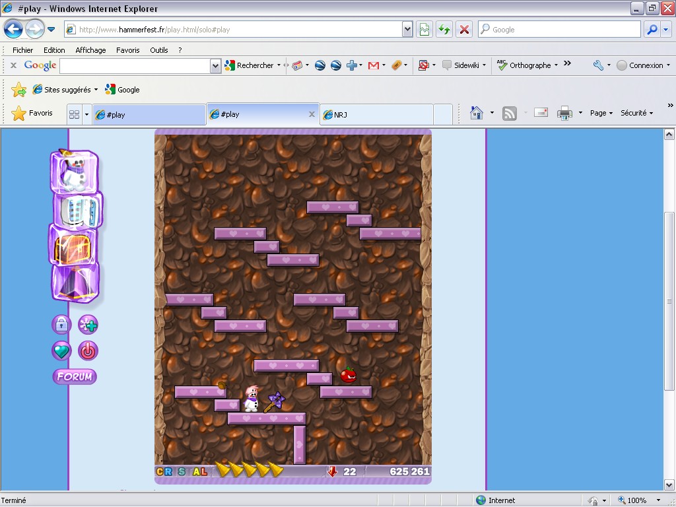Click the padlock round button

pos(61,325)
